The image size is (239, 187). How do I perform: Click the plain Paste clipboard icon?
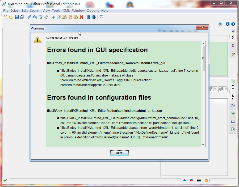[x=70, y=17]
